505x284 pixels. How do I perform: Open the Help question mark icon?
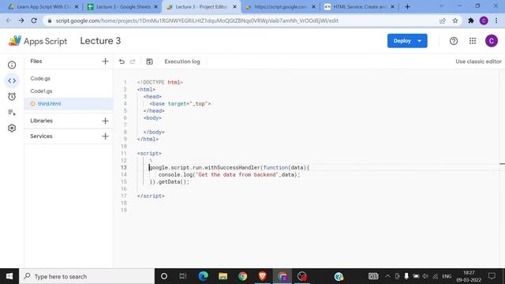454,41
